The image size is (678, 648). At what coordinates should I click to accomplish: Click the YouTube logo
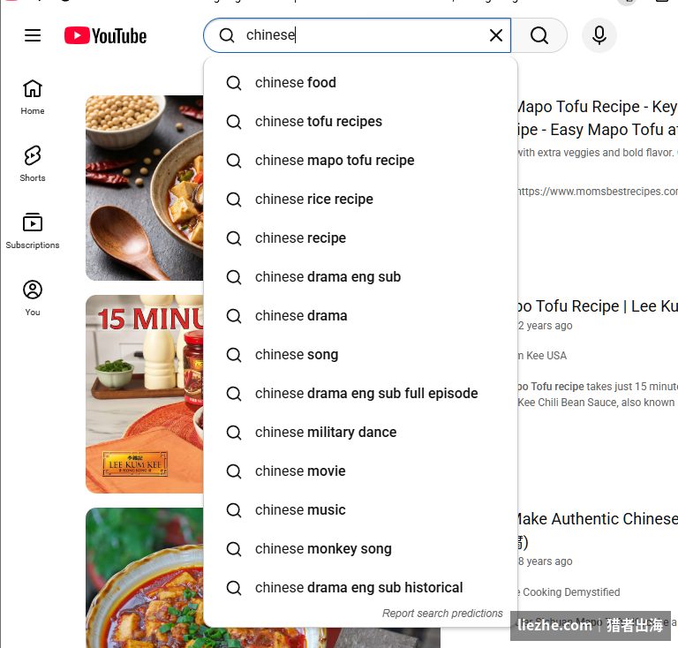pos(106,35)
